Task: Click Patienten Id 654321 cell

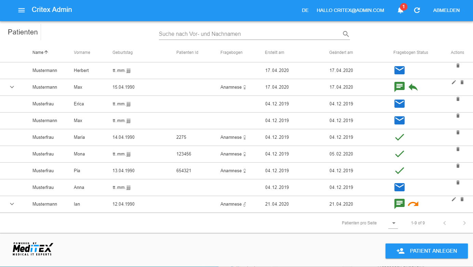Action: tap(184, 170)
